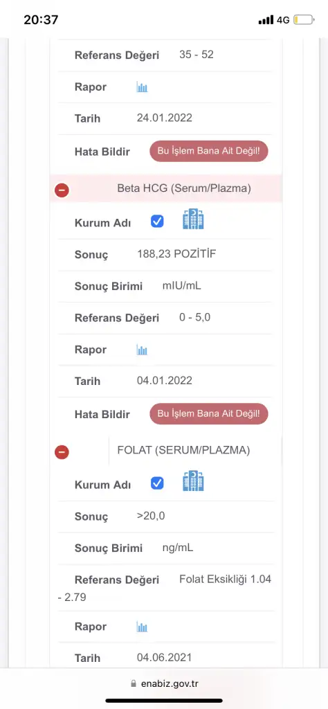
Task: Click 'Bu İşlem Bana Ait Değil!' below date 04.01.2022
Action: [209, 414]
